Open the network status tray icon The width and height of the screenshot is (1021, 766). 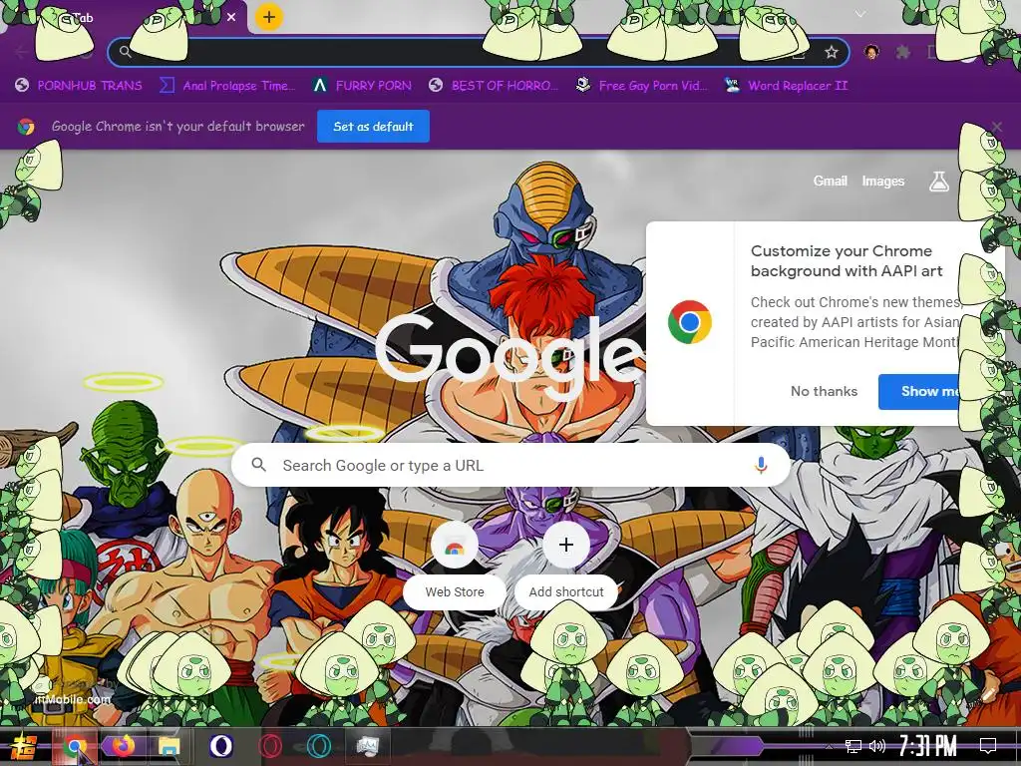coord(853,746)
